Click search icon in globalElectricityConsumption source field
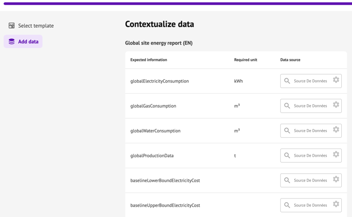 point(287,81)
